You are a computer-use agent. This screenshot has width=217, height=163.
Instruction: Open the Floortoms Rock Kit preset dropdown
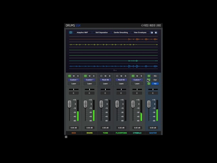coord(121,80)
